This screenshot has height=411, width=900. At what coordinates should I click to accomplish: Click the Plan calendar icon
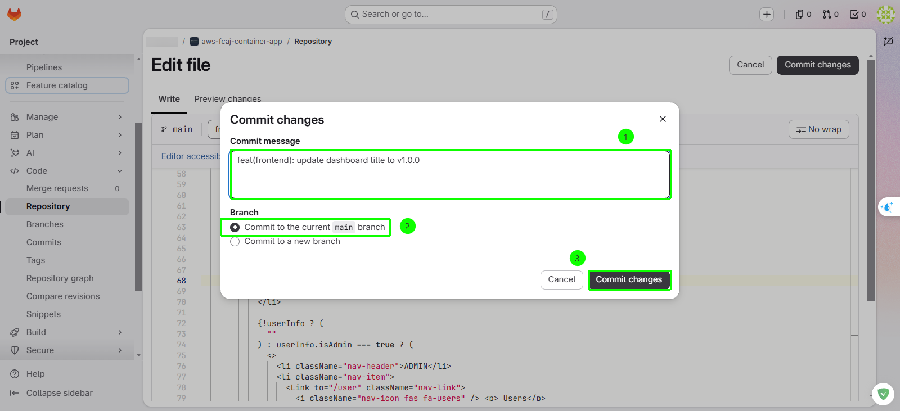15,135
